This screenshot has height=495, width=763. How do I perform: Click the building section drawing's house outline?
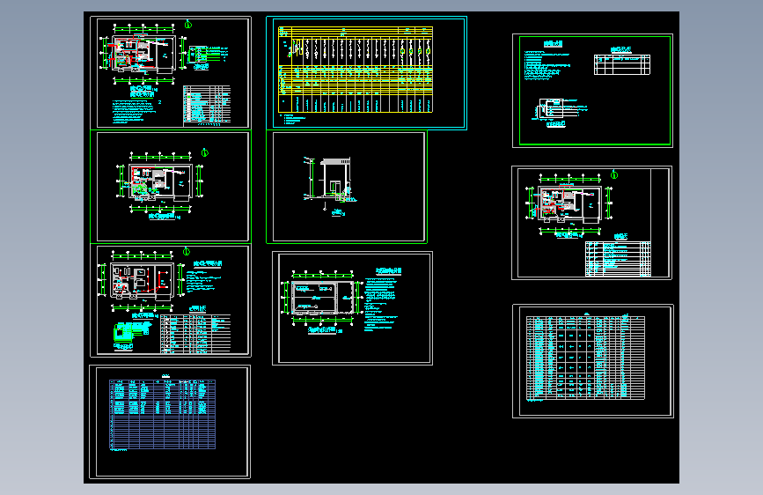(334, 175)
